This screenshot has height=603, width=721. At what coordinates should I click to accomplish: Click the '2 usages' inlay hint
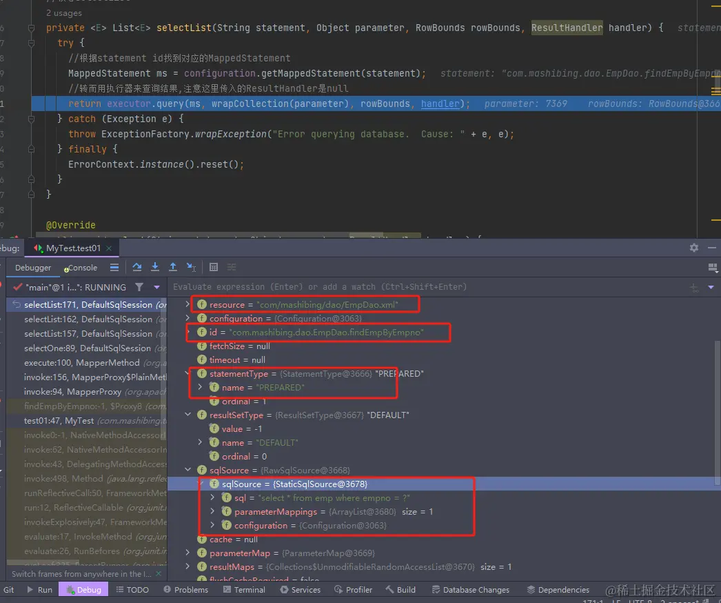click(64, 13)
